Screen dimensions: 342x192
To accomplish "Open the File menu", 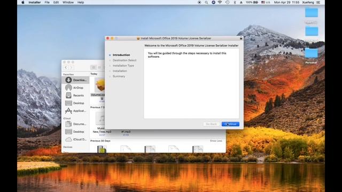I will 47,2.
